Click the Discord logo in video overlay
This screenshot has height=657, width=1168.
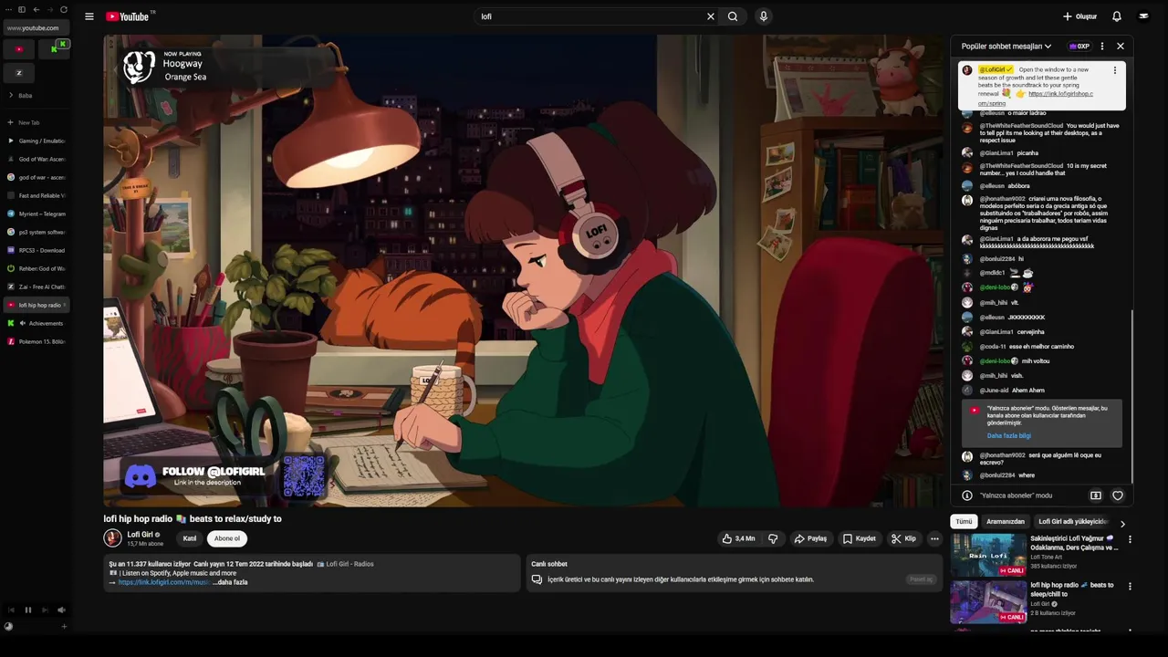140,475
